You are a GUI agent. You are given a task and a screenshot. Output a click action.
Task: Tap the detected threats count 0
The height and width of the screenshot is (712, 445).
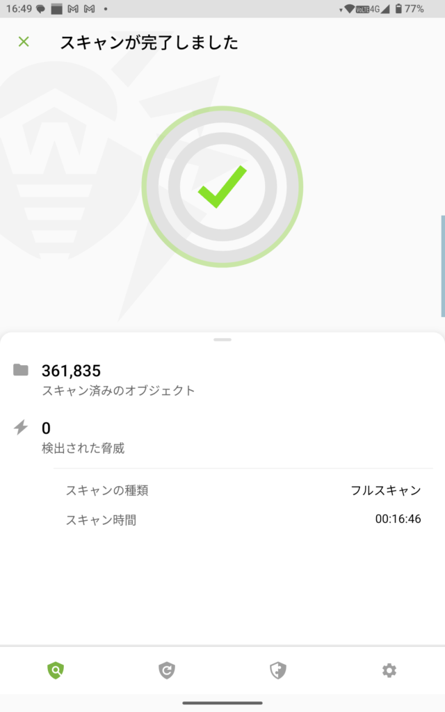46,428
